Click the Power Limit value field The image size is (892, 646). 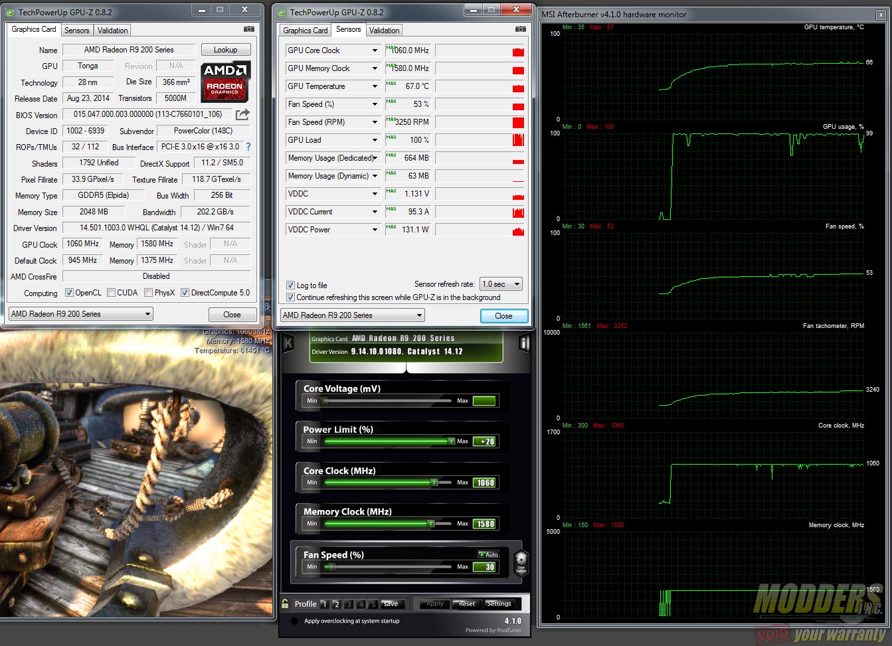coord(484,442)
